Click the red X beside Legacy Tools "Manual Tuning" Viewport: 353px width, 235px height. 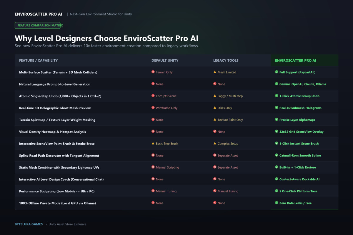[215, 191]
